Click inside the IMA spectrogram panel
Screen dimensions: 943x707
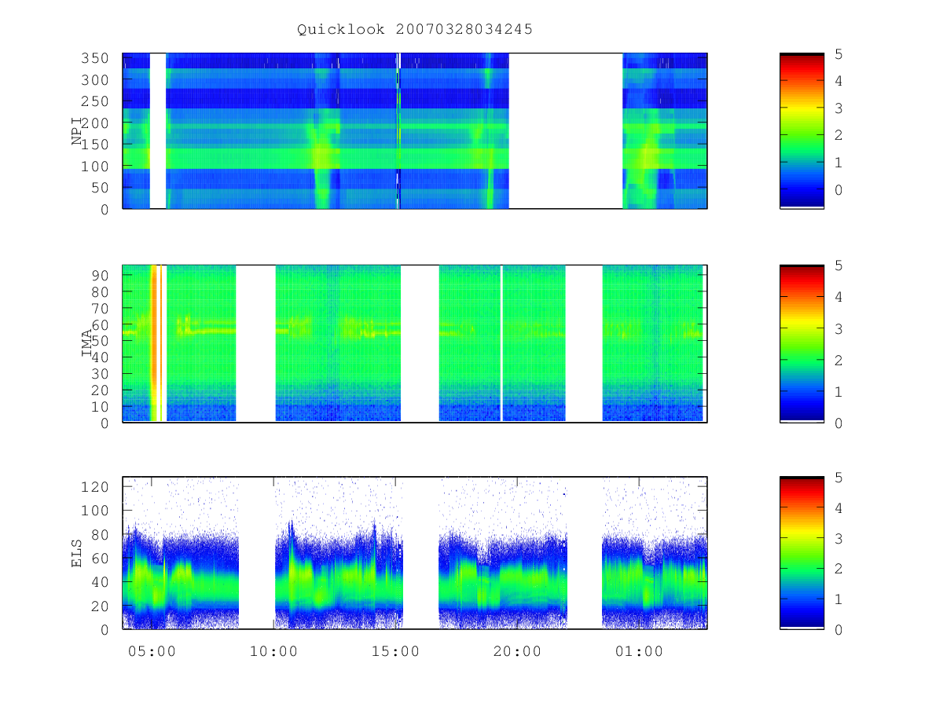pos(415,343)
